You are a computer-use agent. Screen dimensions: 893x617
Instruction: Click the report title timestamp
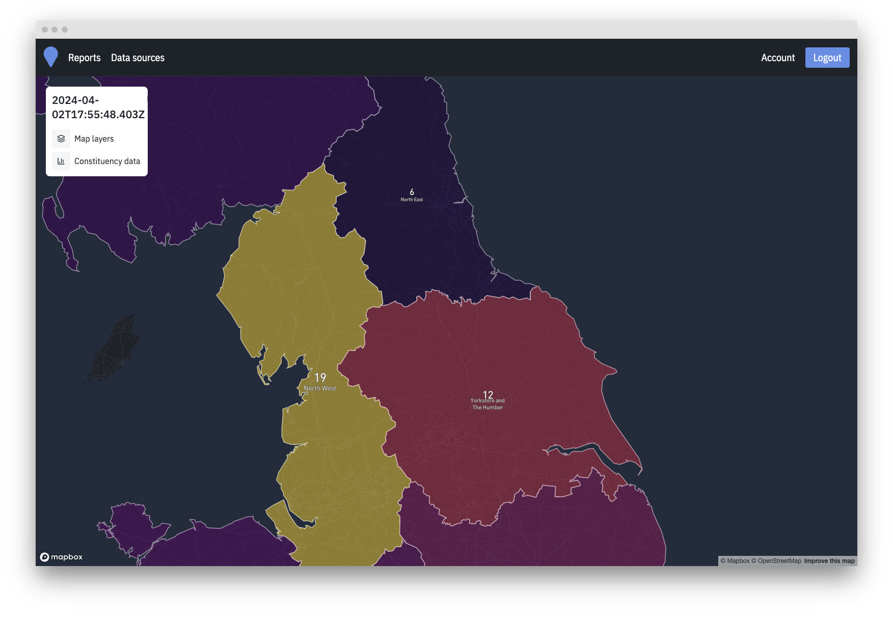[98, 108]
